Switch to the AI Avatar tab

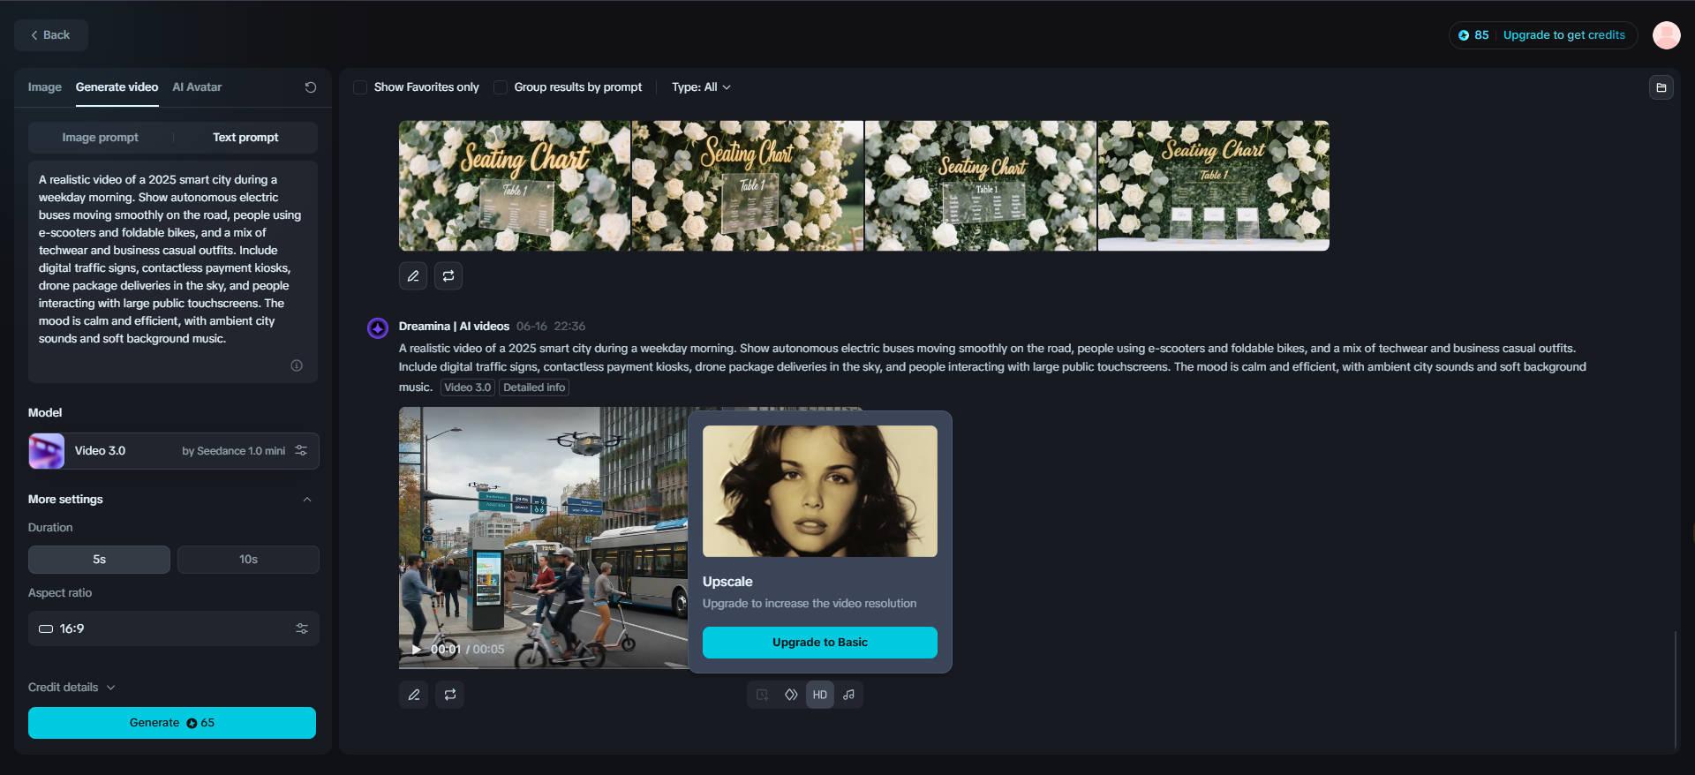[197, 87]
